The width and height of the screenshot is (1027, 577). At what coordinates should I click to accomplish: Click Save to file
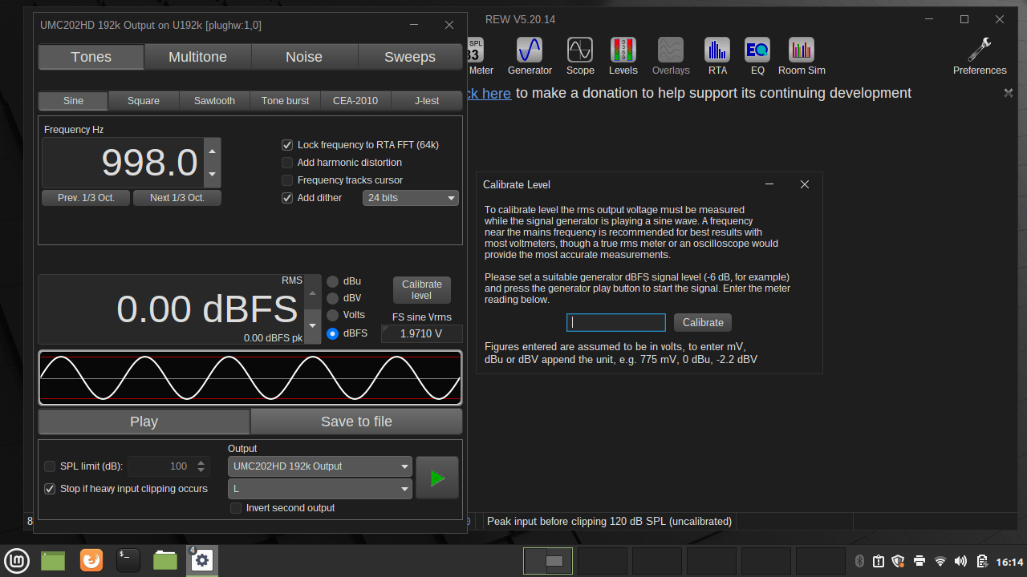click(356, 422)
